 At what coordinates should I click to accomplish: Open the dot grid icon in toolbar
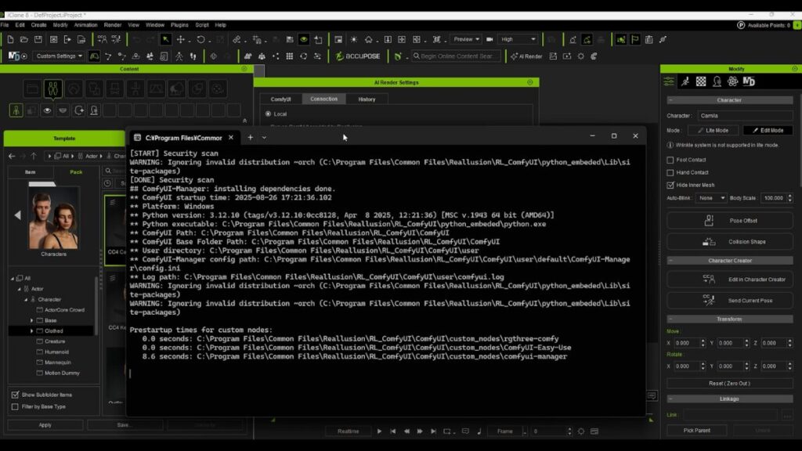[290, 56]
